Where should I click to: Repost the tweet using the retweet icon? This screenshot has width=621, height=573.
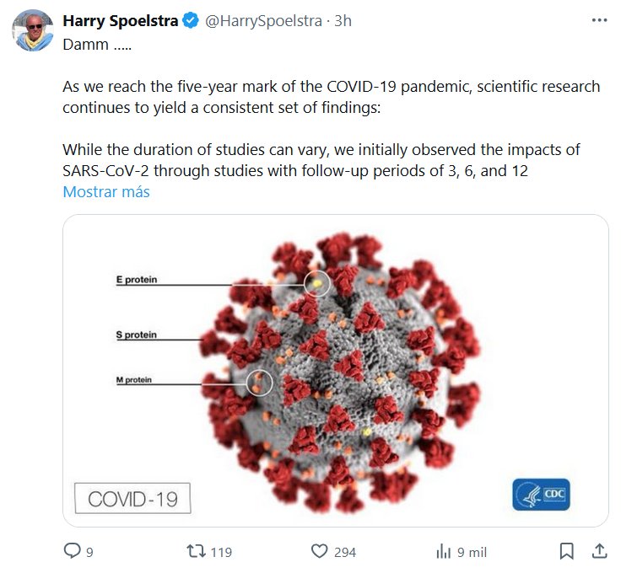pyautogui.click(x=196, y=551)
